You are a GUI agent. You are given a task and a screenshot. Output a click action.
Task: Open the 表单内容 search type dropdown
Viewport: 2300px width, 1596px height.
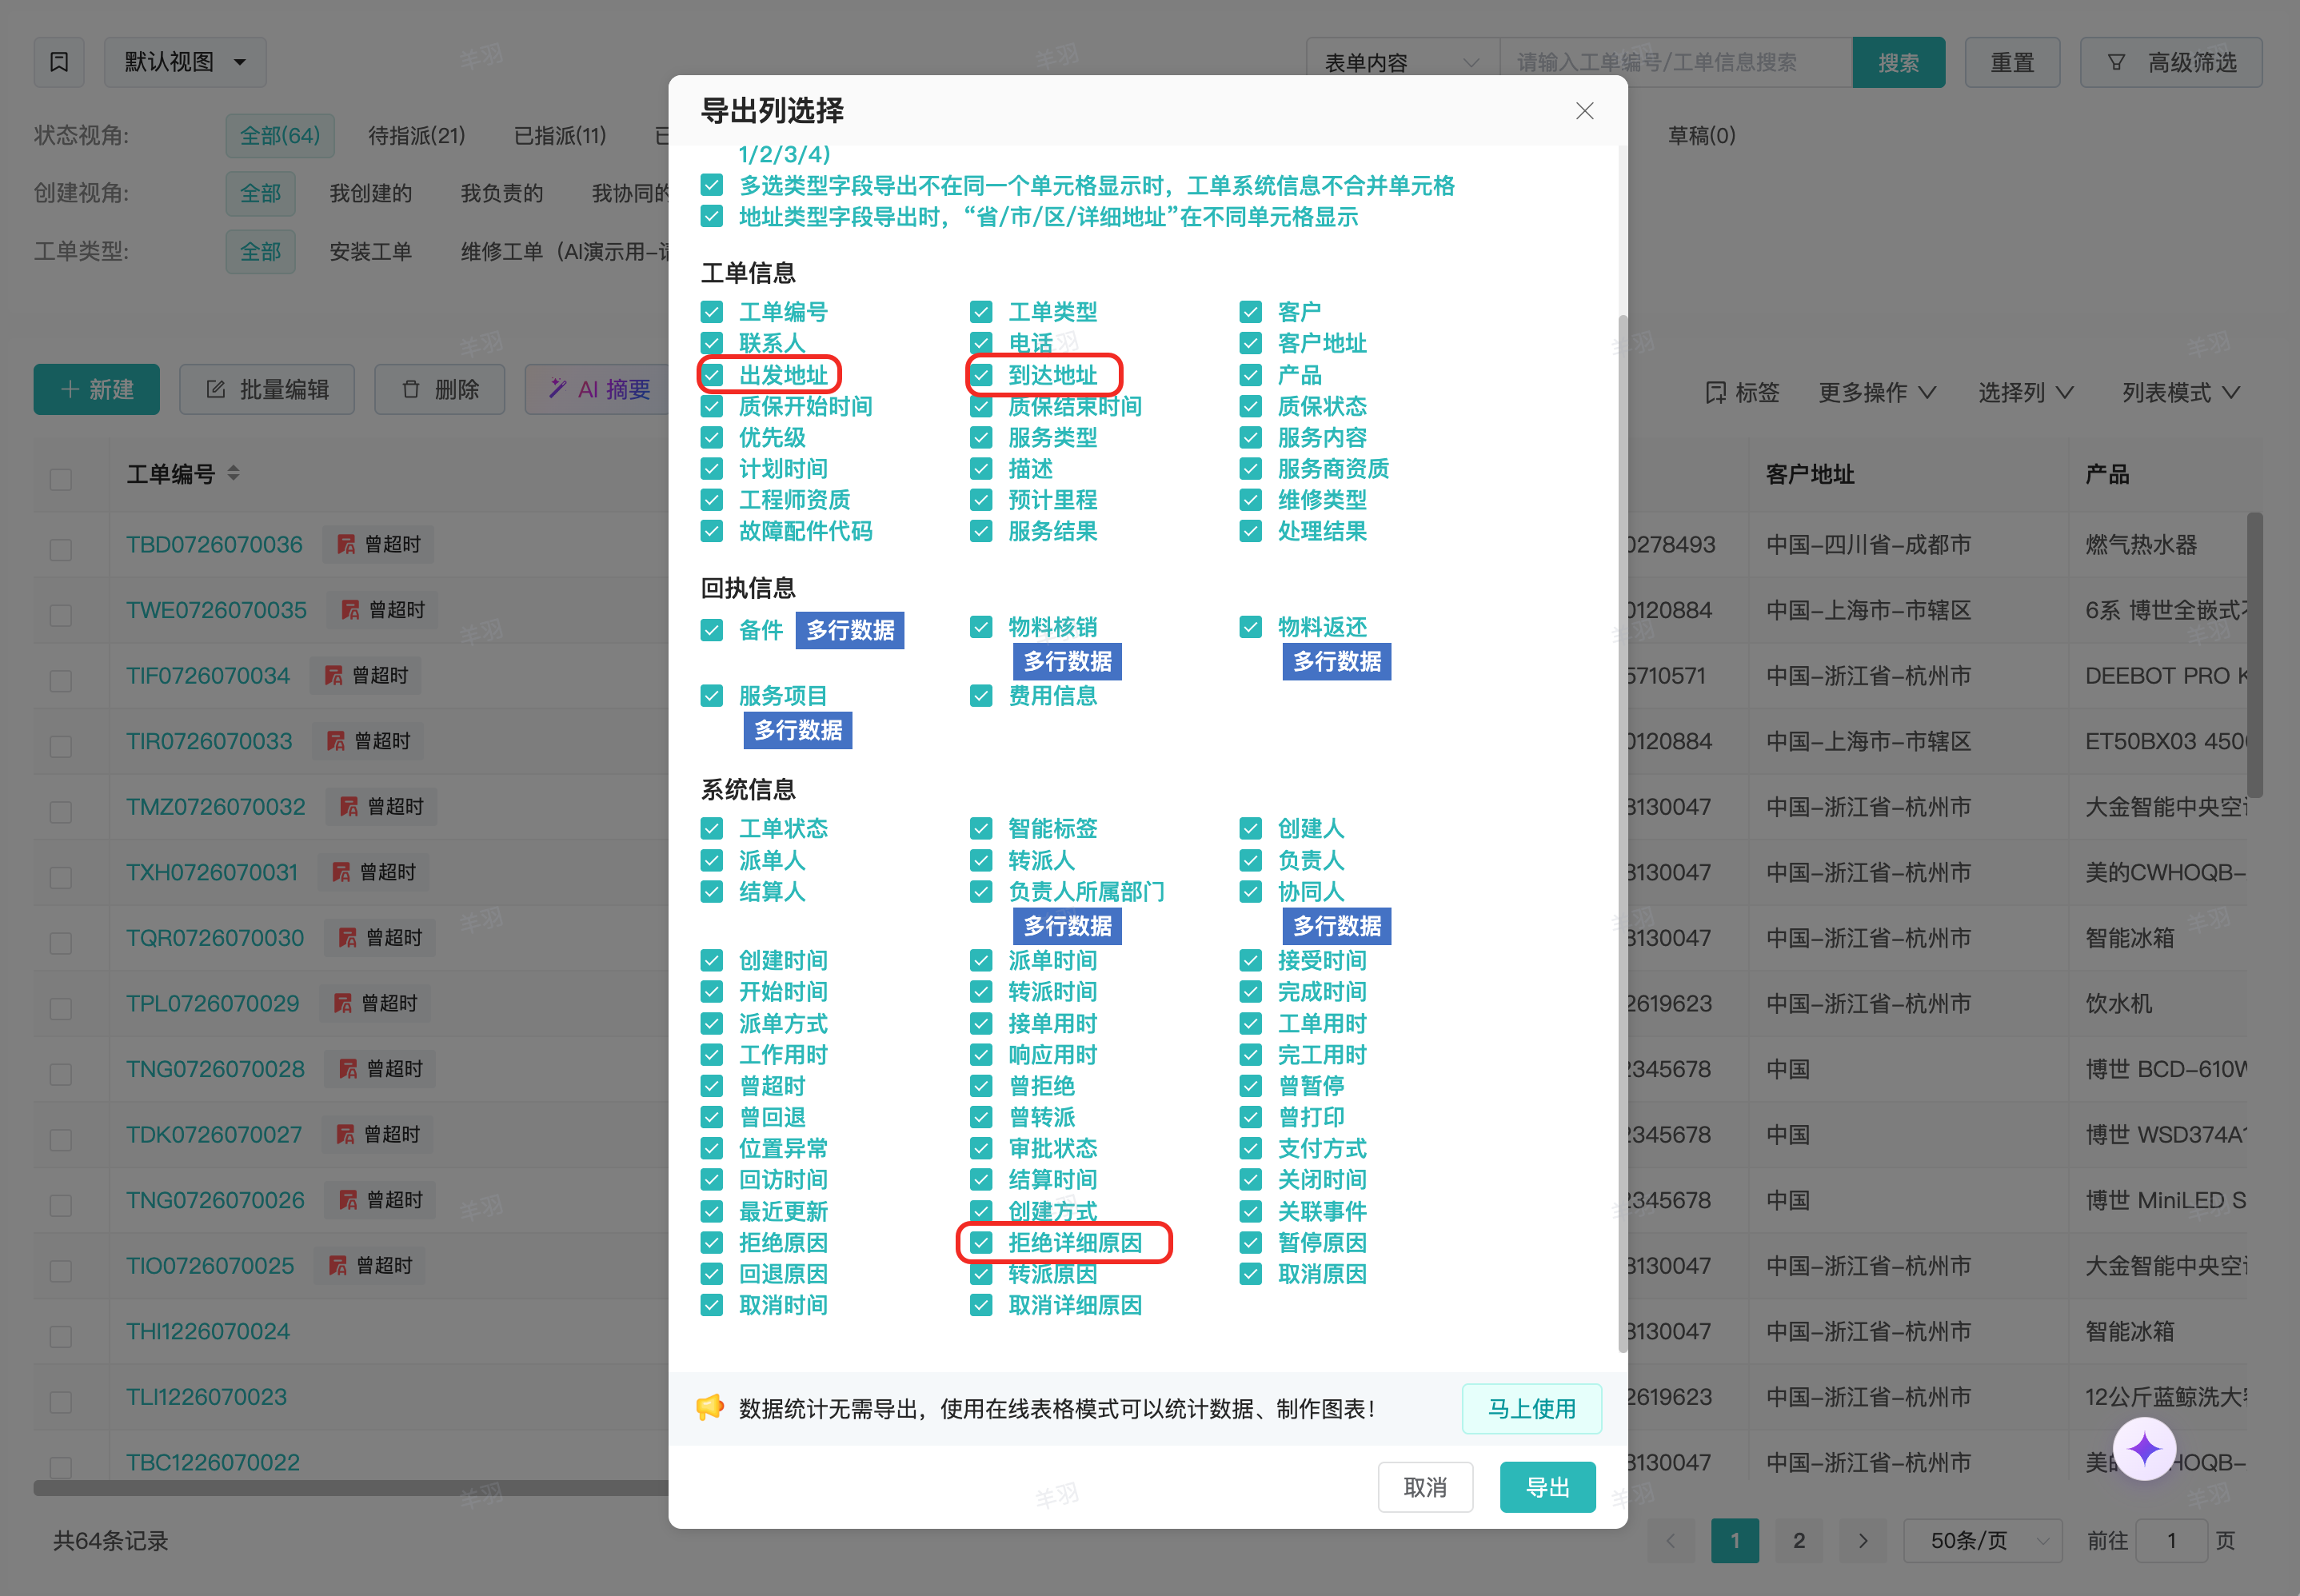pyautogui.click(x=1402, y=62)
